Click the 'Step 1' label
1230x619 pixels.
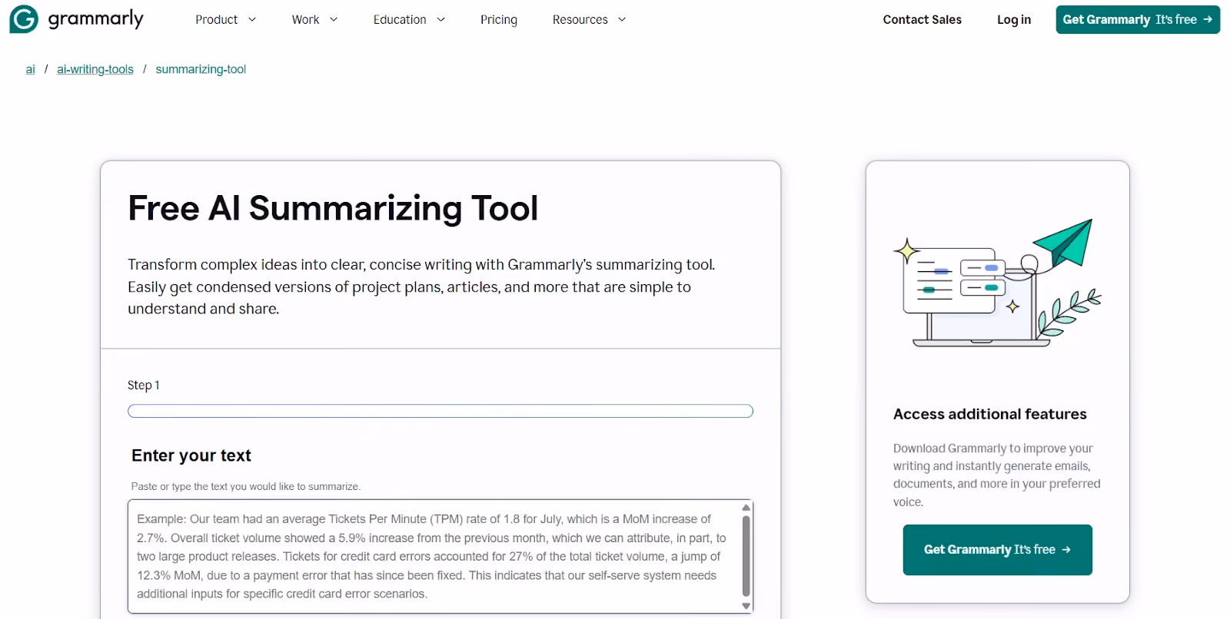pos(144,385)
